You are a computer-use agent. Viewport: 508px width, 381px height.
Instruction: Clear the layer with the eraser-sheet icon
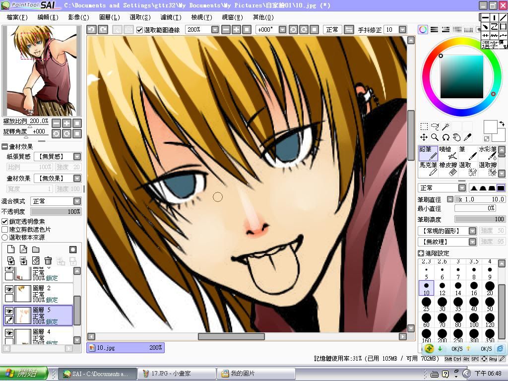coord(36,260)
